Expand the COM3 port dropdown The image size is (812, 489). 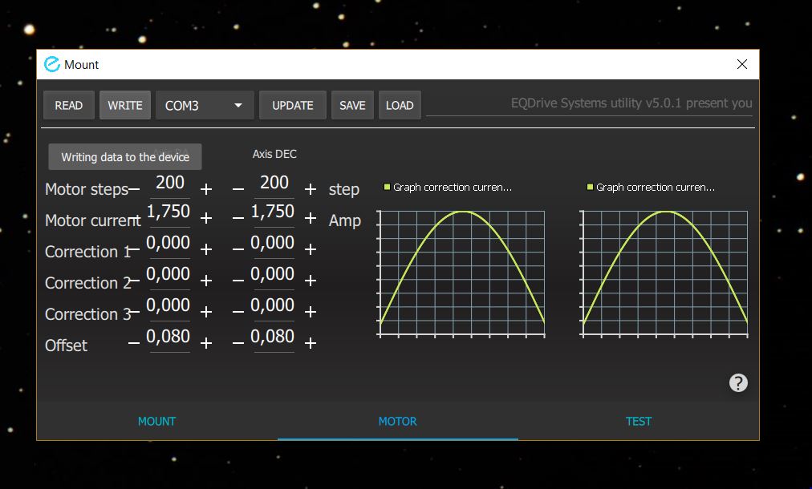pos(205,105)
